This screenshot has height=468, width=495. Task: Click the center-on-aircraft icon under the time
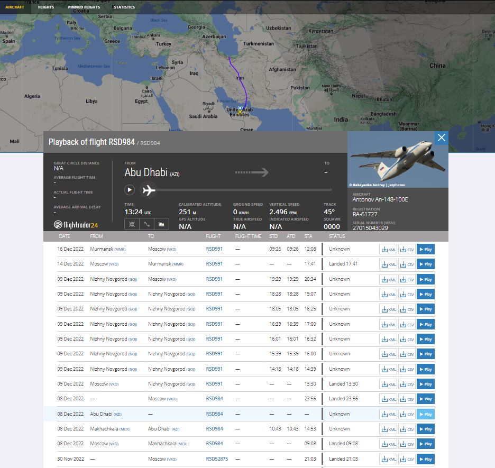[x=131, y=224]
